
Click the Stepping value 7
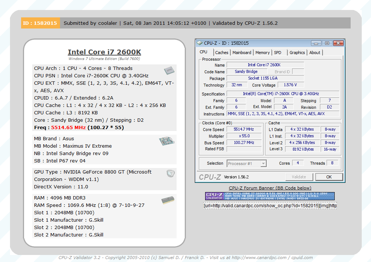coord(330,101)
